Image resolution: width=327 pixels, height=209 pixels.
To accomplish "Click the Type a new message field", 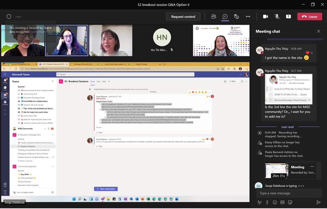I will click(x=289, y=193).
